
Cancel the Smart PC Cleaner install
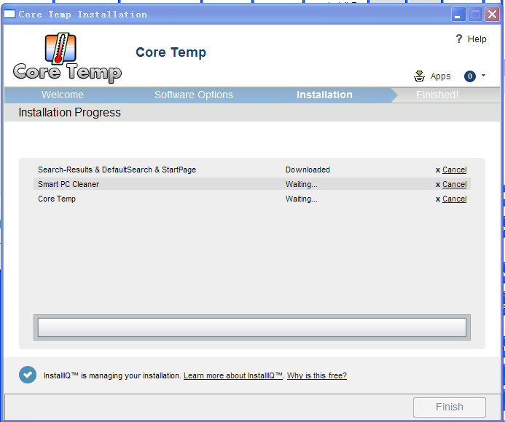click(454, 184)
